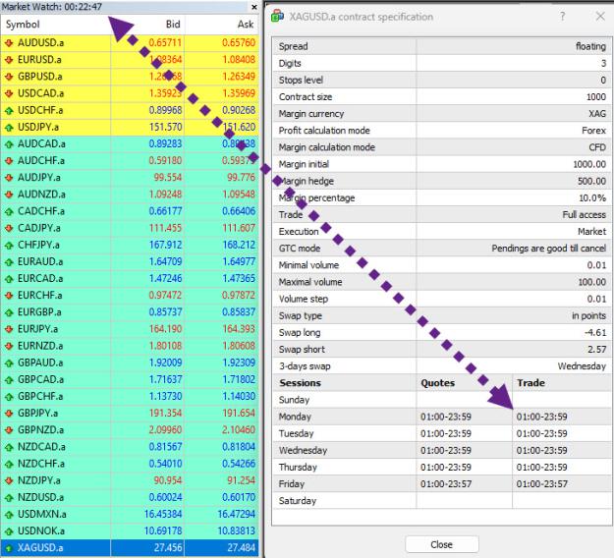
Task: Click the arrow icon beside CHFJPY.a
Action: pos(9,245)
